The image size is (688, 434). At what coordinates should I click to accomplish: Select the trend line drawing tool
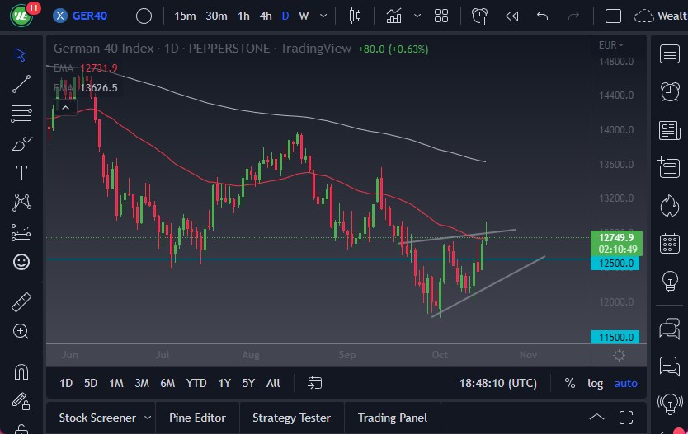click(21, 83)
